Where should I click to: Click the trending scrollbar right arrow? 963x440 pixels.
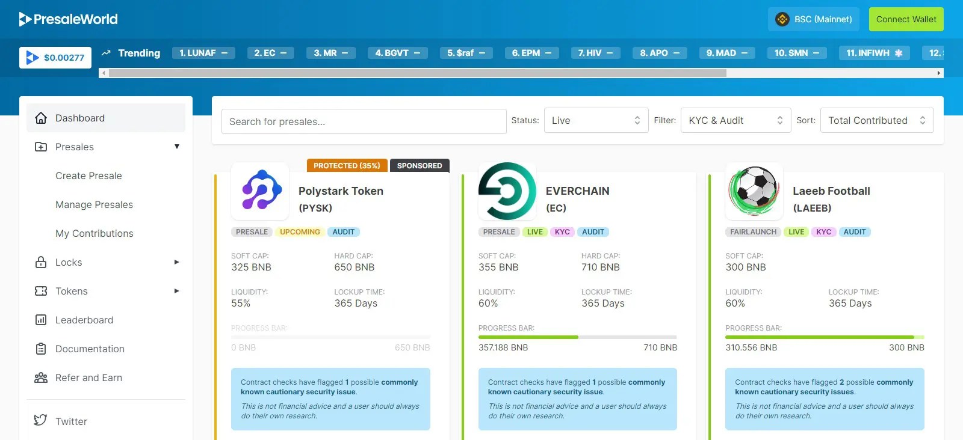tap(939, 73)
